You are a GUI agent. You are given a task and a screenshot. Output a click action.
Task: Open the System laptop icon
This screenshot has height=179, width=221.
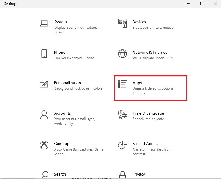point(44,23)
